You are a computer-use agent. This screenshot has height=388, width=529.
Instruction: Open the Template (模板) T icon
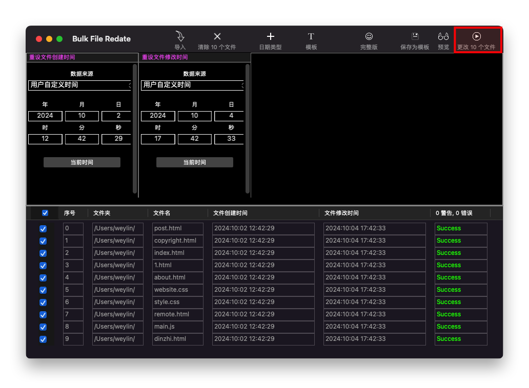tap(311, 37)
